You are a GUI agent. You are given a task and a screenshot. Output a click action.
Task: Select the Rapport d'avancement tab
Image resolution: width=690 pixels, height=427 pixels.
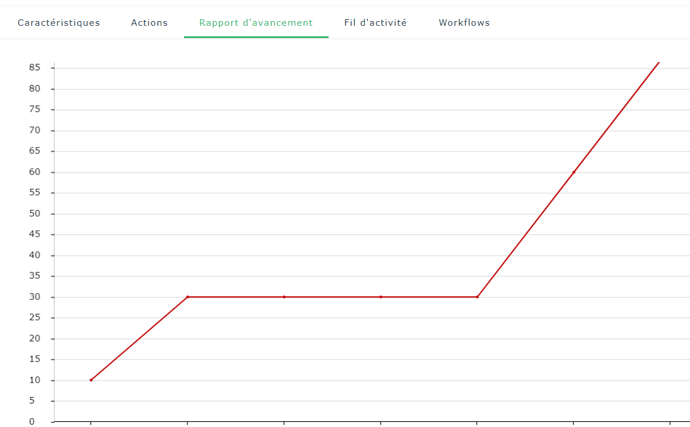tap(256, 23)
